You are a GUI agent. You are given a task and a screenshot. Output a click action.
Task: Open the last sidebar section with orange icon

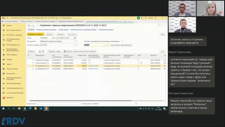click(x=10, y=98)
